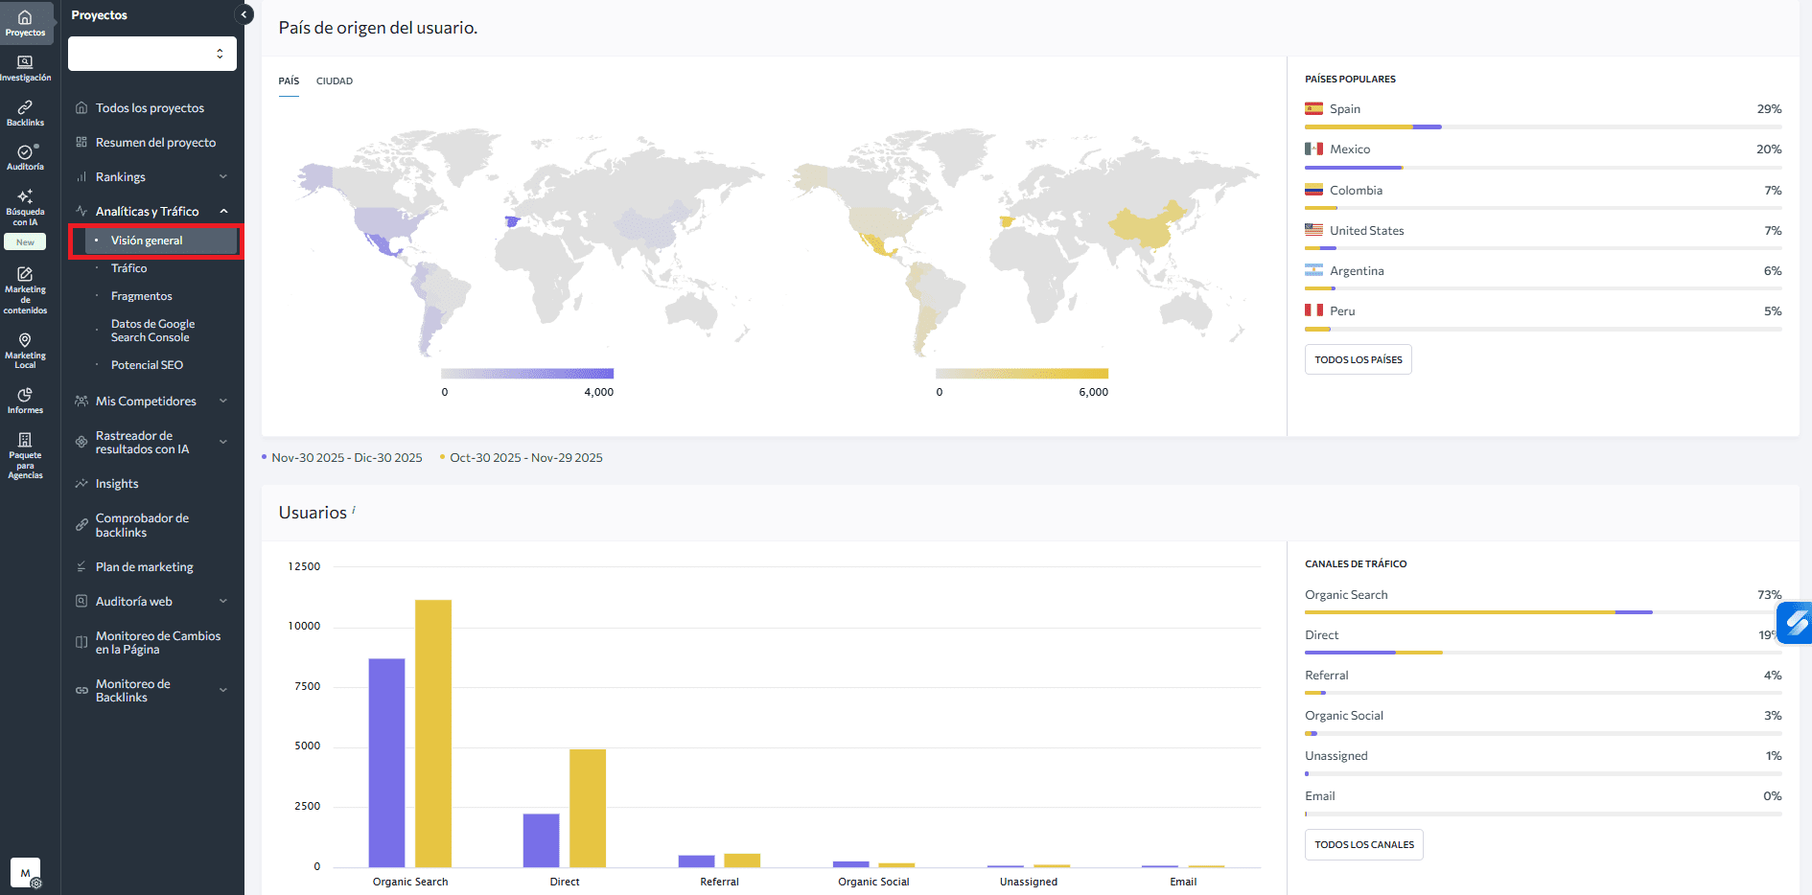Open the Backlinks section from the left rail
Screen dimensions: 1812x895
(x=26, y=111)
